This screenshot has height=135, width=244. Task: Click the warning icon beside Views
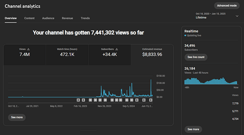point(28,49)
